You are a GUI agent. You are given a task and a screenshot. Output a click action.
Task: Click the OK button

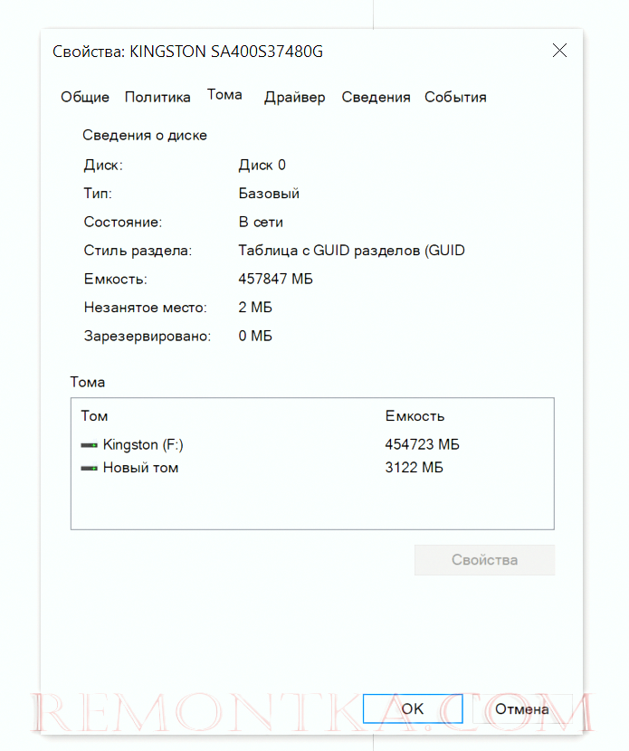pyautogui.click(x=413, y=708)
